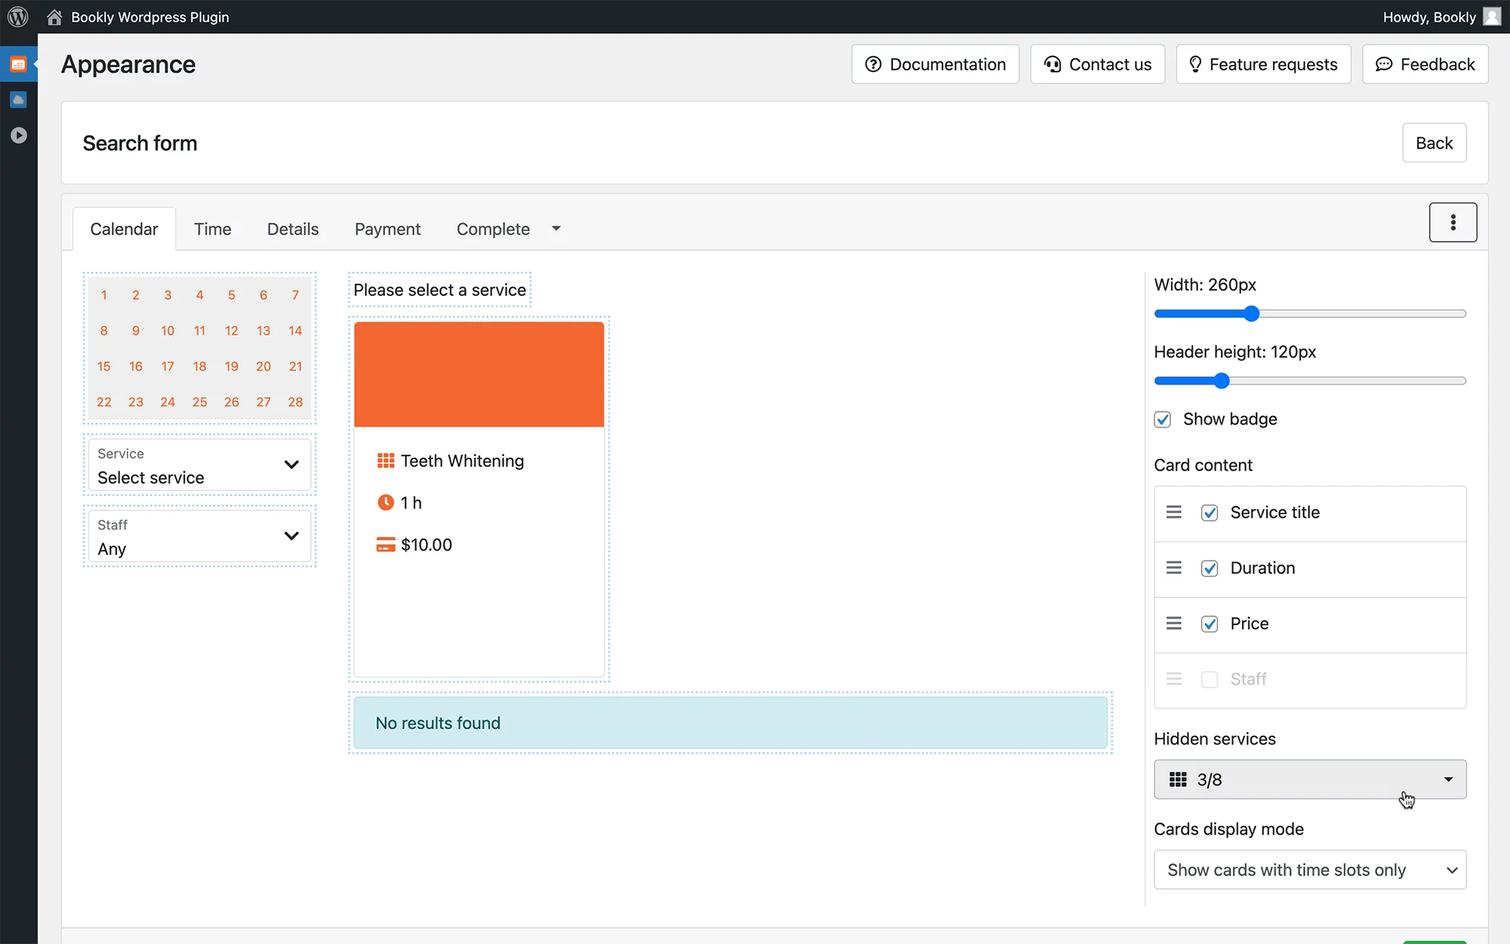Open the Select service dropdown
Image resolution: width=1510 pixels, height=944 pixels.
point(199,465)
